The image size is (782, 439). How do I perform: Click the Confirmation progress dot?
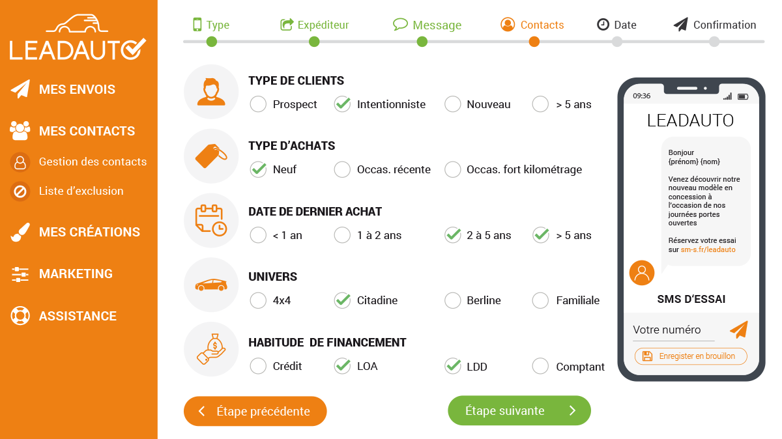coord(714,41)
